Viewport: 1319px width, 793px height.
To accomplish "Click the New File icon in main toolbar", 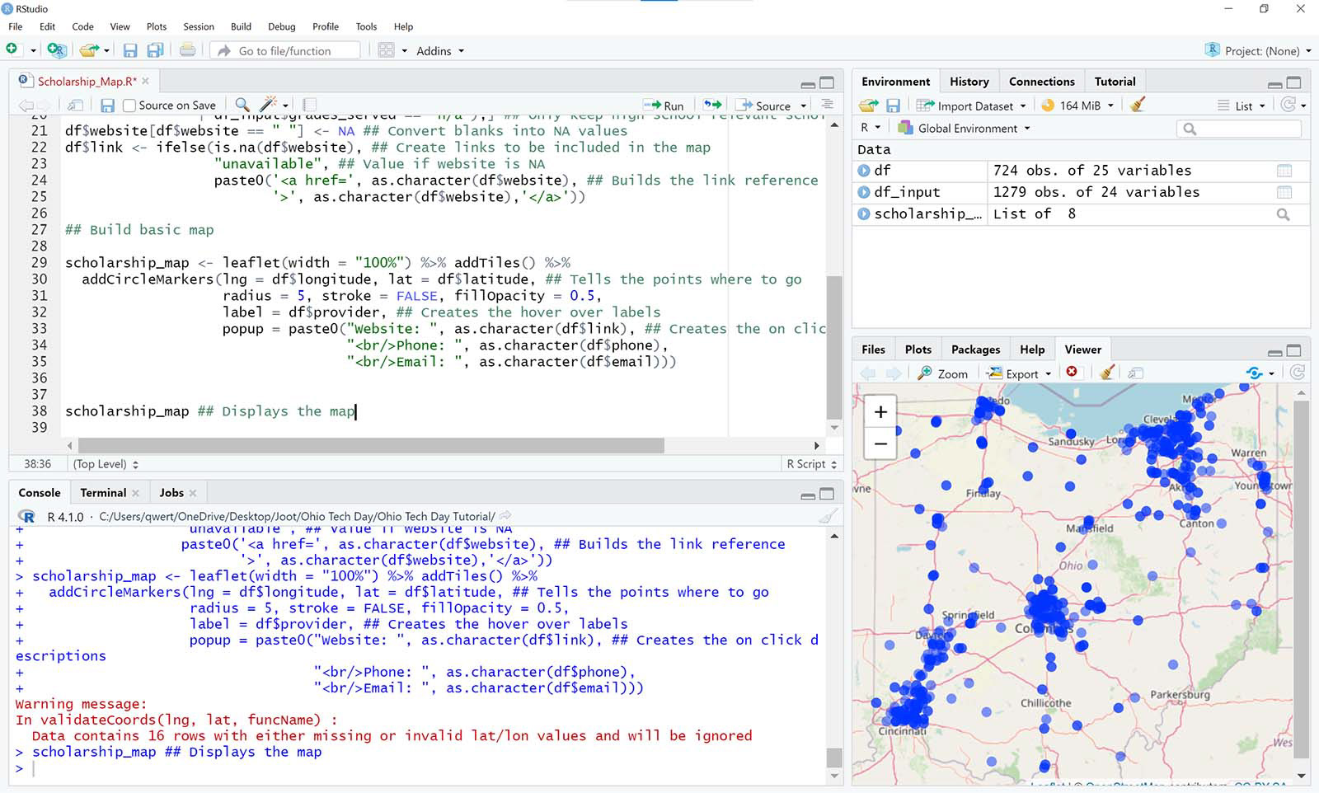I will pyautogui.click(x=12, y=49).
